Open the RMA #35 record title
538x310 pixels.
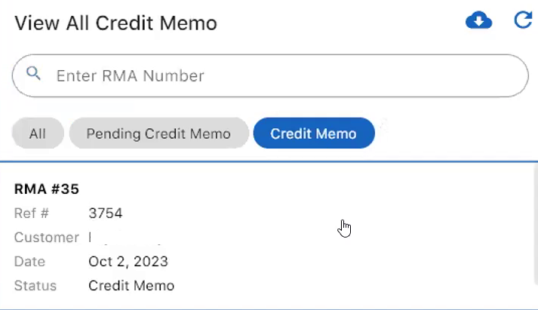[x=47, y=189]
